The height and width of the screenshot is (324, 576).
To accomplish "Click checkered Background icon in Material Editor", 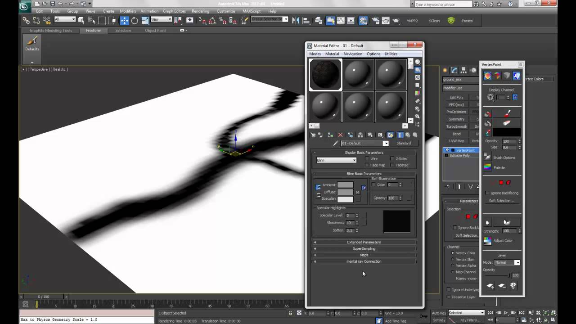I will tap(418, 77).
